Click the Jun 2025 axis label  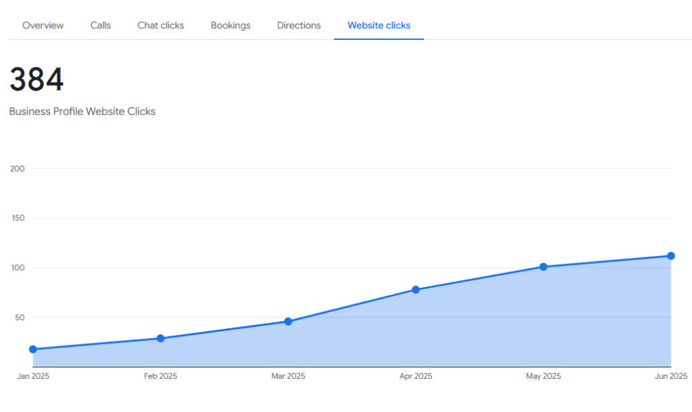[x=670, y=376]
